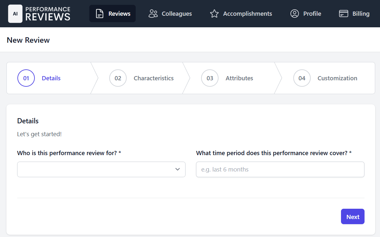The width and height of the screenshot is (380, 237).
Task: Open the Accomplishments section
Action: click(x=241, y=13)
